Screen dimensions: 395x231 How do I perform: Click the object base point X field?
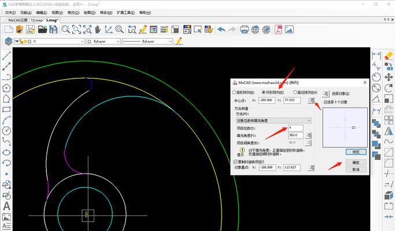tap(267, 167)
